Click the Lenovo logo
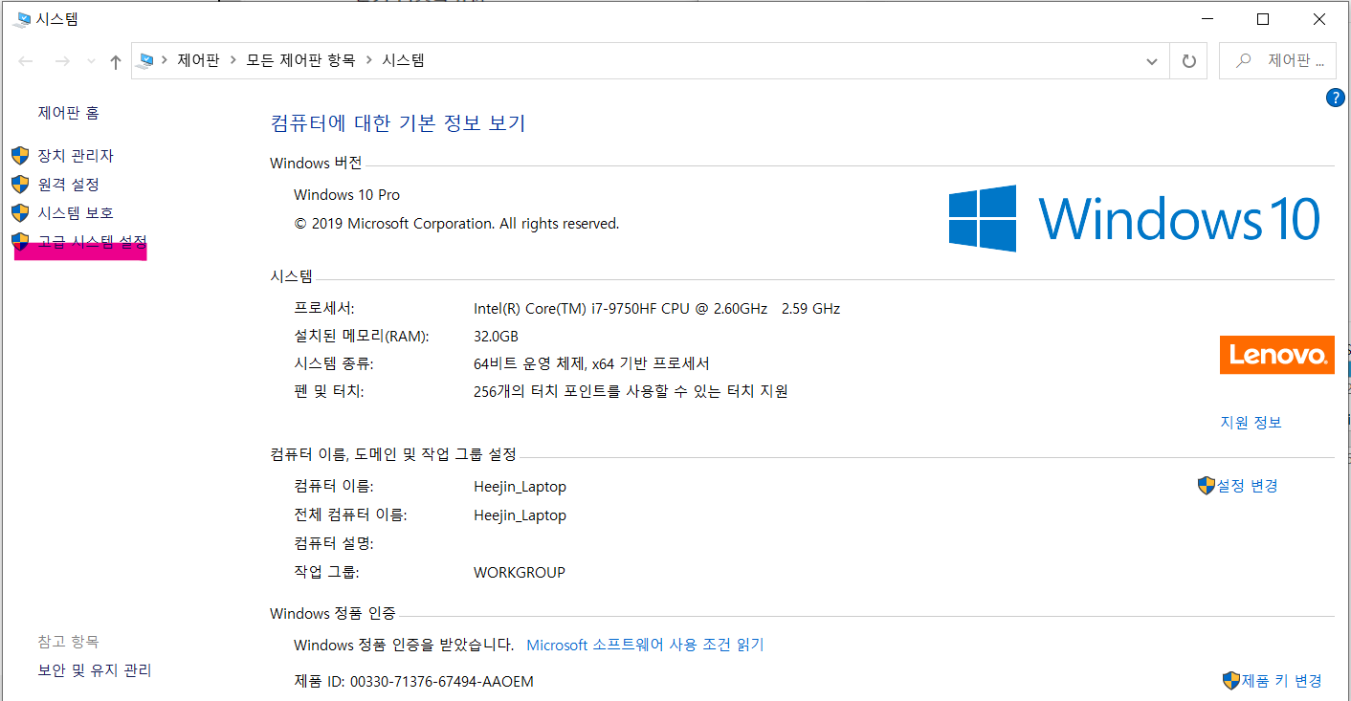The height and width of the screenshot is (701, 1351). pyautogui.click(x=1276, y=355)
